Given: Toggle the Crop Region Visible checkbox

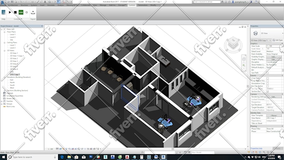Looking at the screenshot, I should (x=268, y=81).
